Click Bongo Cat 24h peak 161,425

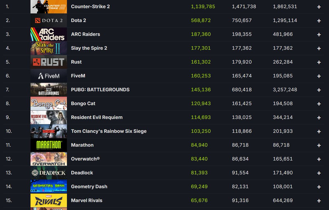[242, 103]
